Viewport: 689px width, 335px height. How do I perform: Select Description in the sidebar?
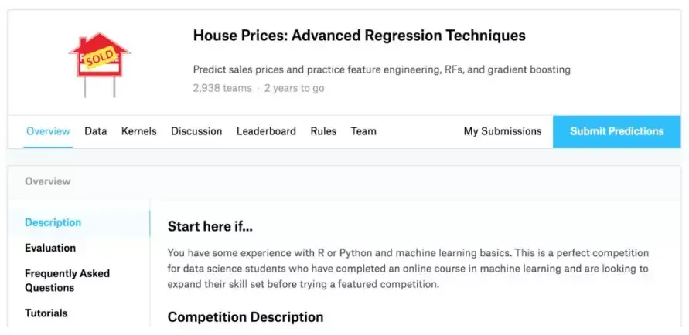tap(53, 222)
